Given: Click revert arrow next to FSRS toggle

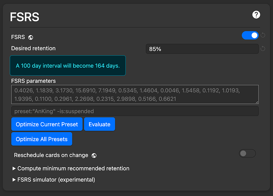Looking at the screenshot, I should point(263,35).
